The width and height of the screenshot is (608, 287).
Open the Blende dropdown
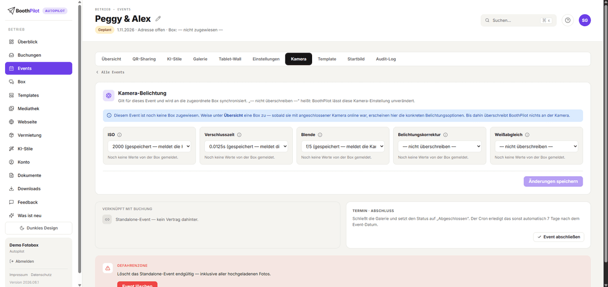pos(343,146)
